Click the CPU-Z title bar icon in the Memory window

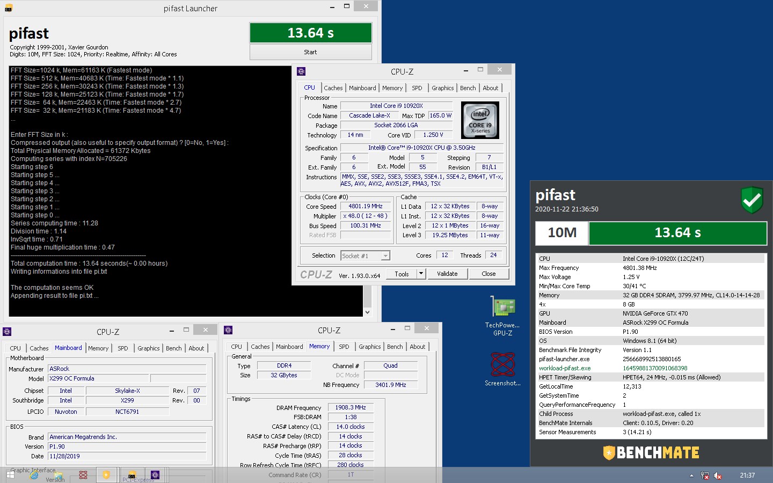(x=228, y=330)
